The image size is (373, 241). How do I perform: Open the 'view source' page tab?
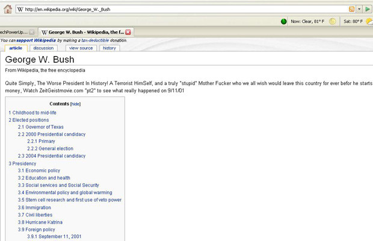[81, 48]
